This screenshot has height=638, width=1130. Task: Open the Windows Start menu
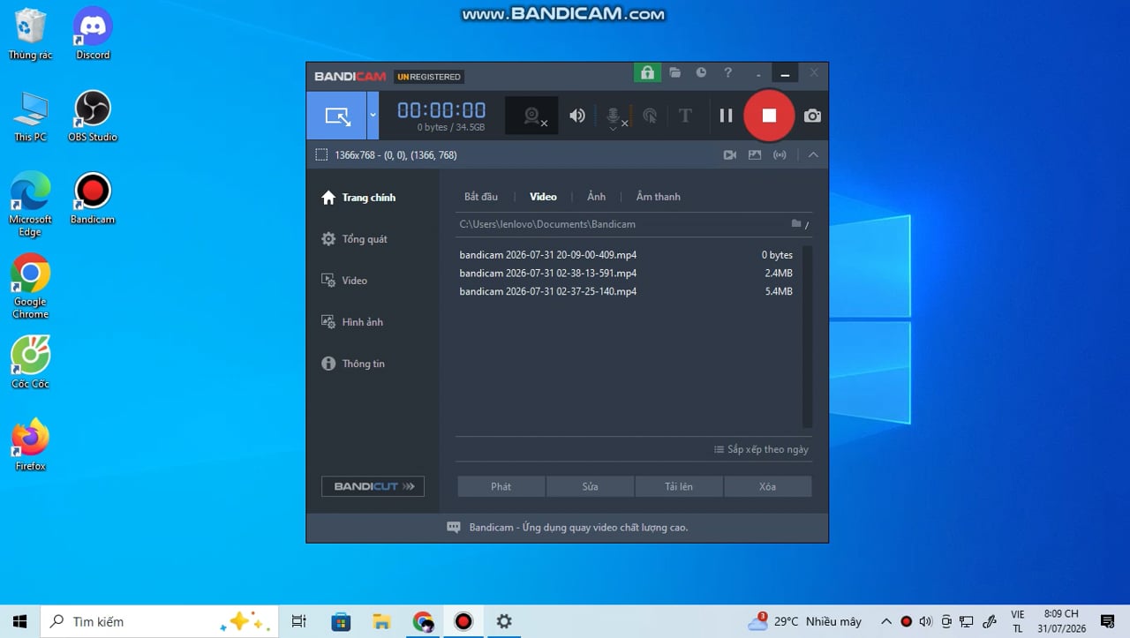coord(20,621)
